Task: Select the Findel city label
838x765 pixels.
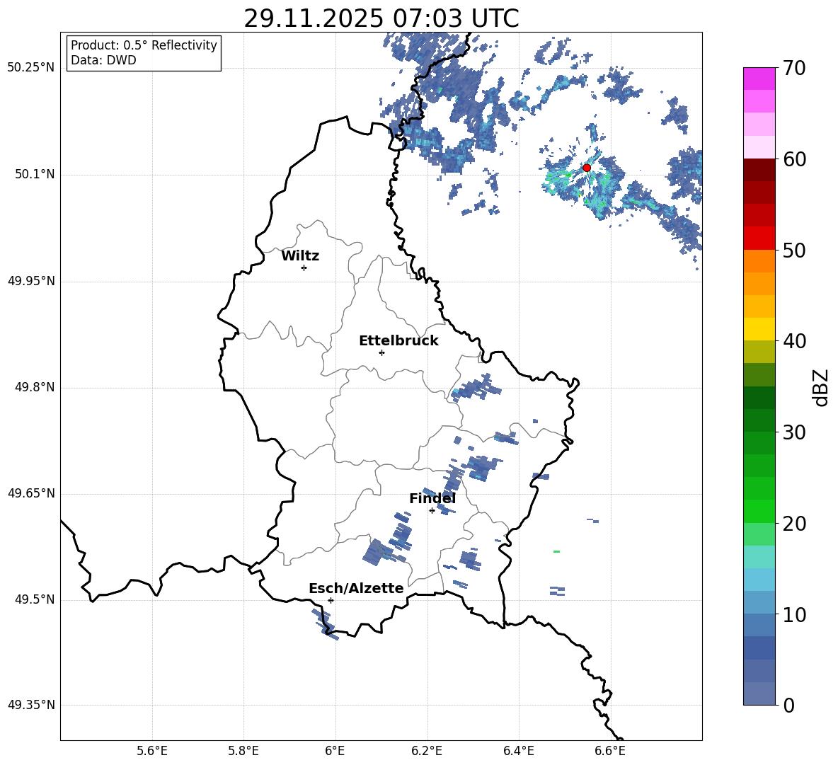Action: coord(432,498)
